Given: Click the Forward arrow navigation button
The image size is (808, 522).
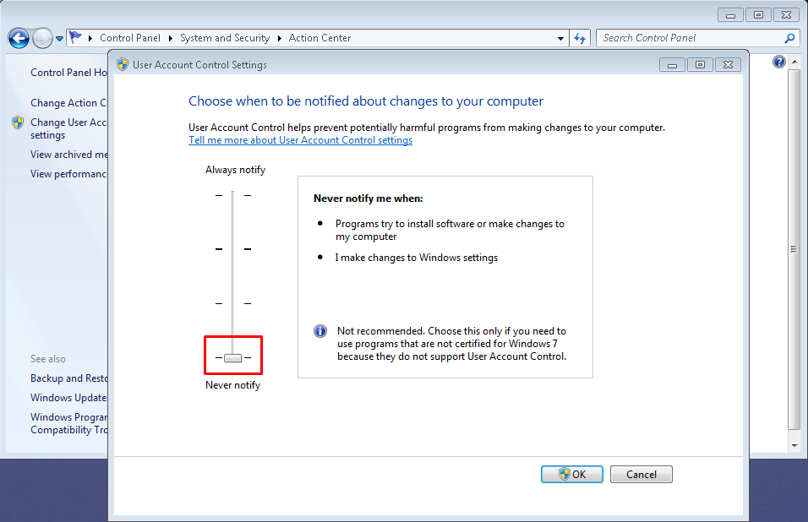Looking at the screenshot, I should (x=42, y=38).
